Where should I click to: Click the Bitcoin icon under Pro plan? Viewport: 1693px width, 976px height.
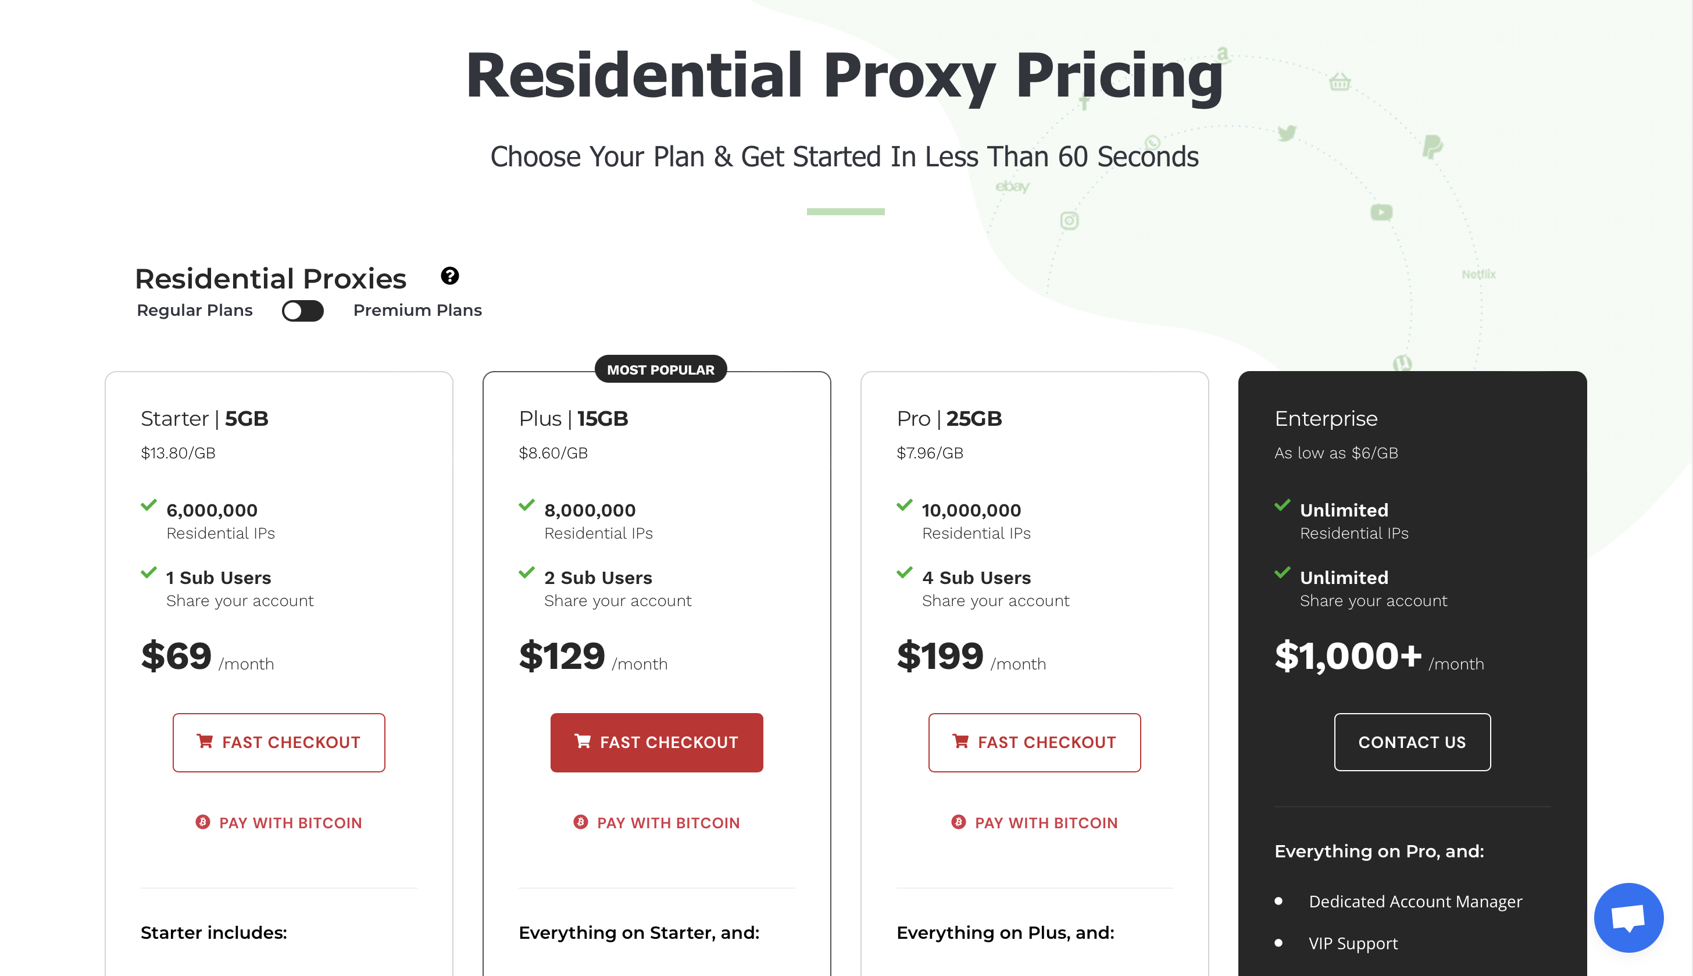point(958,822)
